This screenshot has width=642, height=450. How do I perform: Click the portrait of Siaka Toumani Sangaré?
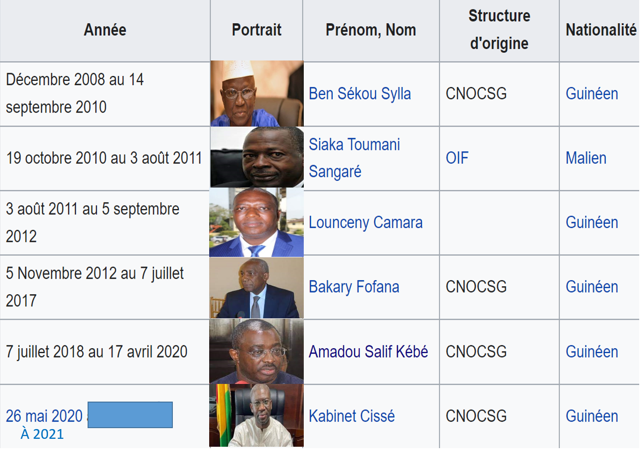point(257,157)
